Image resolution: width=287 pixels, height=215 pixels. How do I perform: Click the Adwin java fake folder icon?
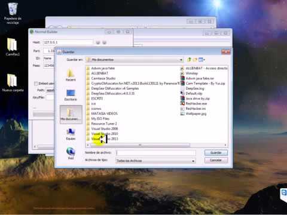[x=88, y=68]
